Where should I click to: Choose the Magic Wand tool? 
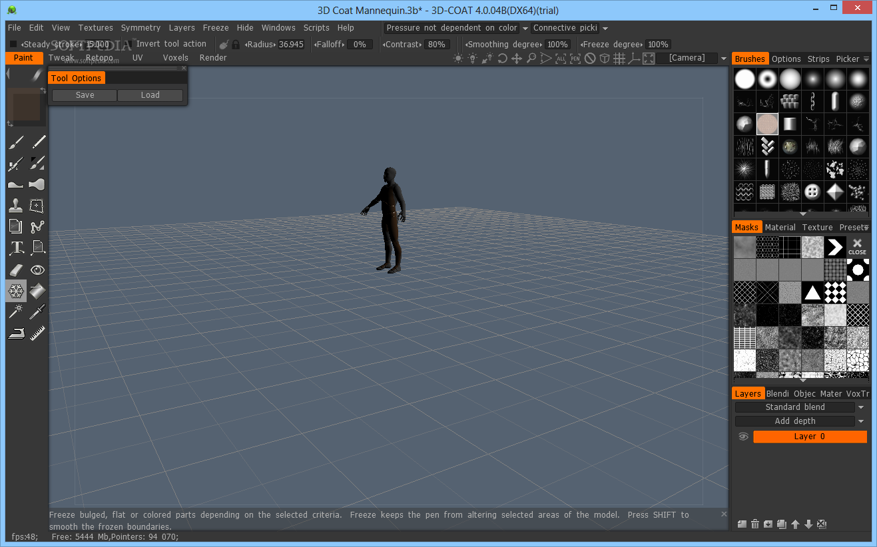pos(16,311)
